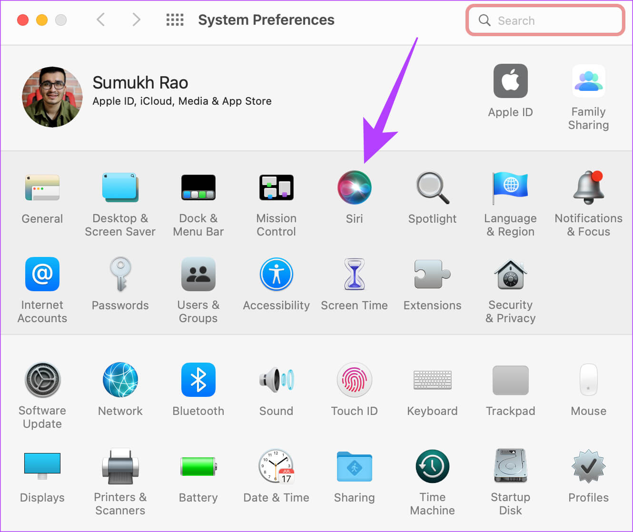Click the Sumukh Rao account name
This screenshot has width=633, height=532.
tap(140, 83)
